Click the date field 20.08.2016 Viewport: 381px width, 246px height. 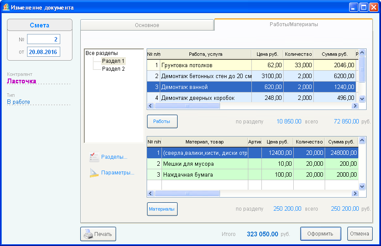44,52
